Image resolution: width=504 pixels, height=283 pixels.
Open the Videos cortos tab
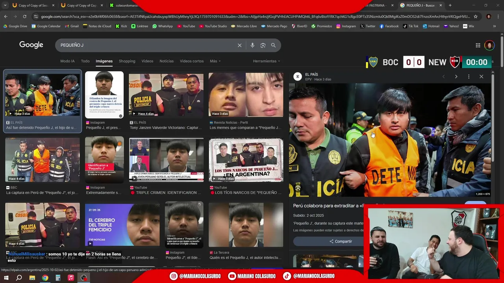192,61
